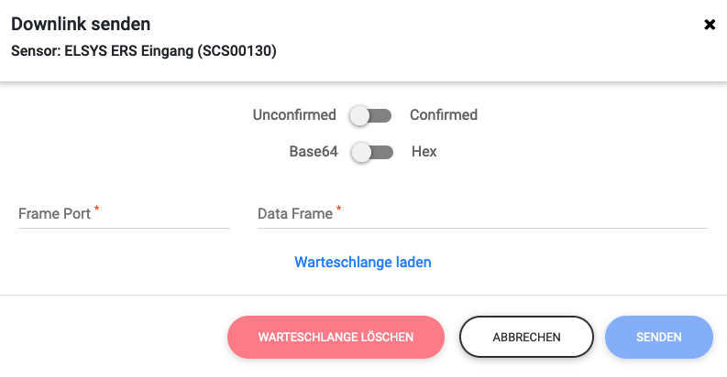Viewport: 727px width, 377px height.
Task: Click the "Frame Port" field label
Action: click(x=54, y=214)
